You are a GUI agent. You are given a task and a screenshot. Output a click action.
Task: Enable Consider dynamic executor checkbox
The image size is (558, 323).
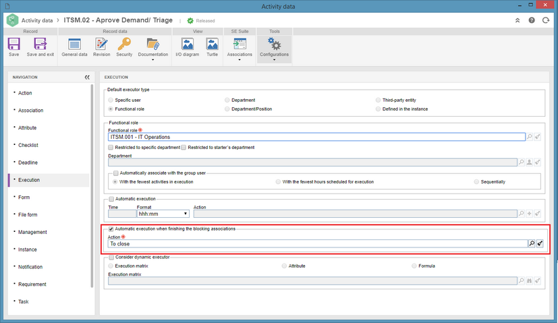pos(111,257)
